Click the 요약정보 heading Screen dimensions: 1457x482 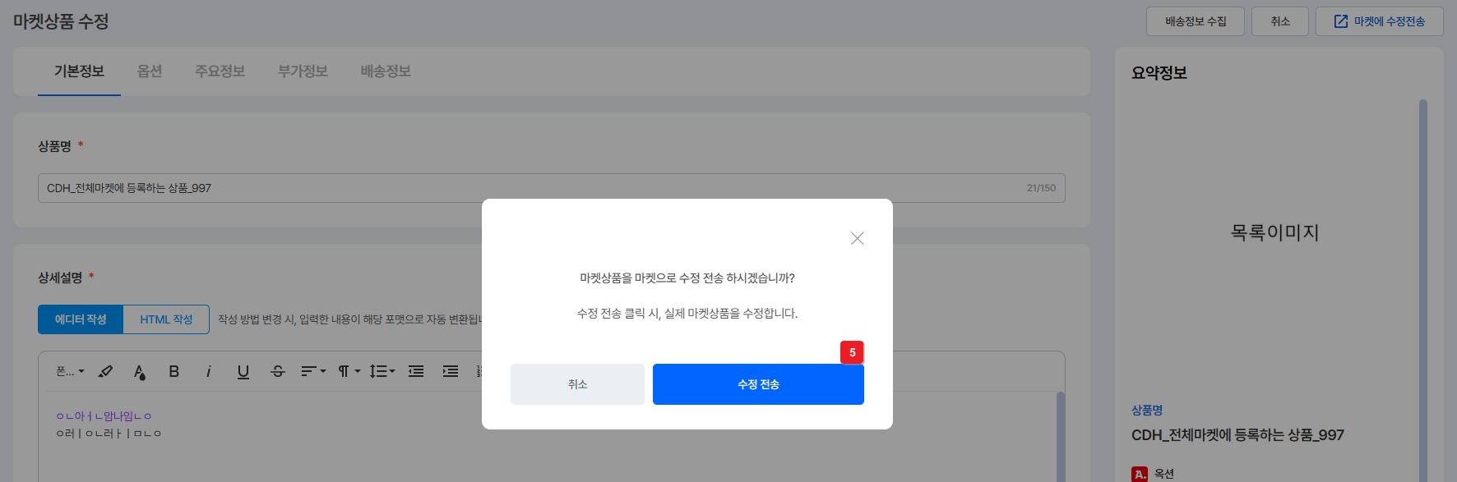click(x=1159, y=73)
